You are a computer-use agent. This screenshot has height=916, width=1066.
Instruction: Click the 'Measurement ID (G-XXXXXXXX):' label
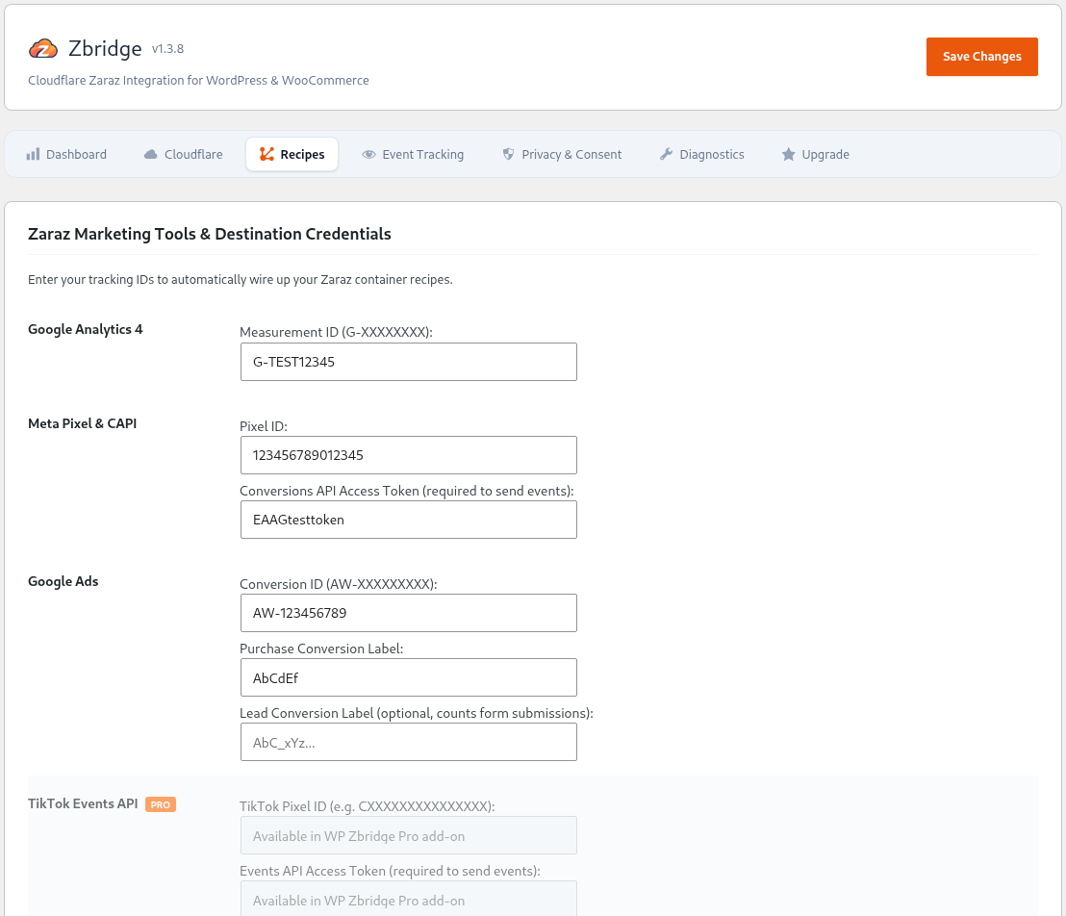[x=336, y=332]
